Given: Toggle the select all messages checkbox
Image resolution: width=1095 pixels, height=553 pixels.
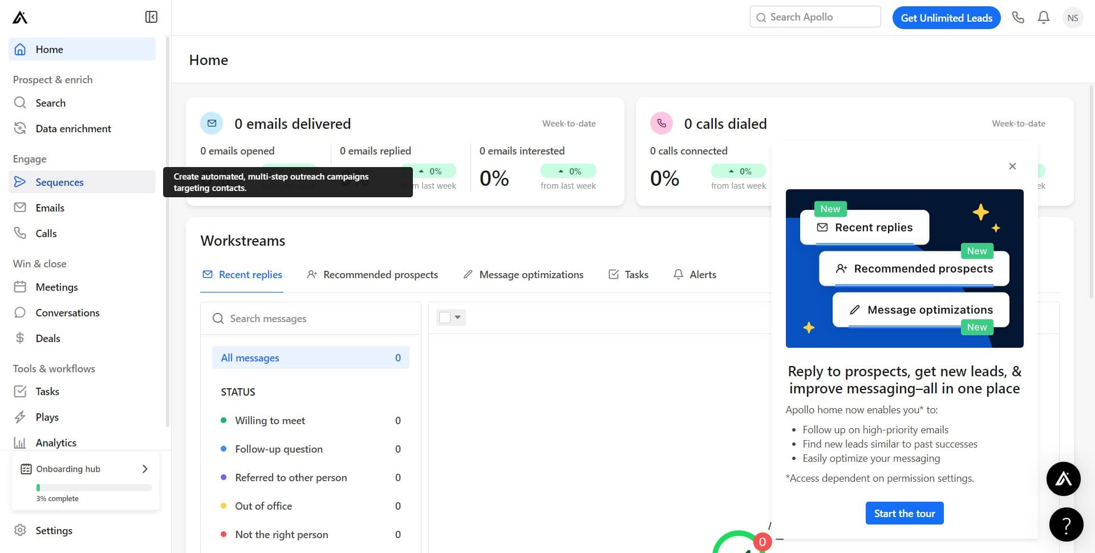Looking at the screenshot, I should point(445,318).
